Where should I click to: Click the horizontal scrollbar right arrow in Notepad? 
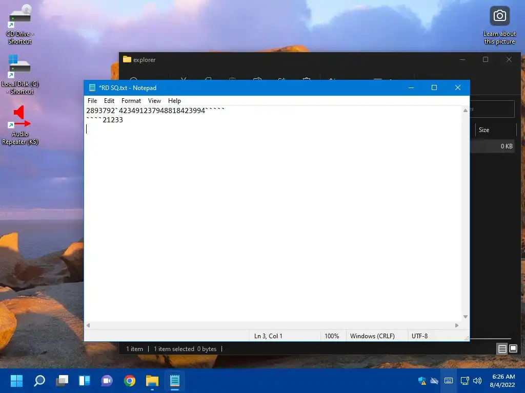457,325
